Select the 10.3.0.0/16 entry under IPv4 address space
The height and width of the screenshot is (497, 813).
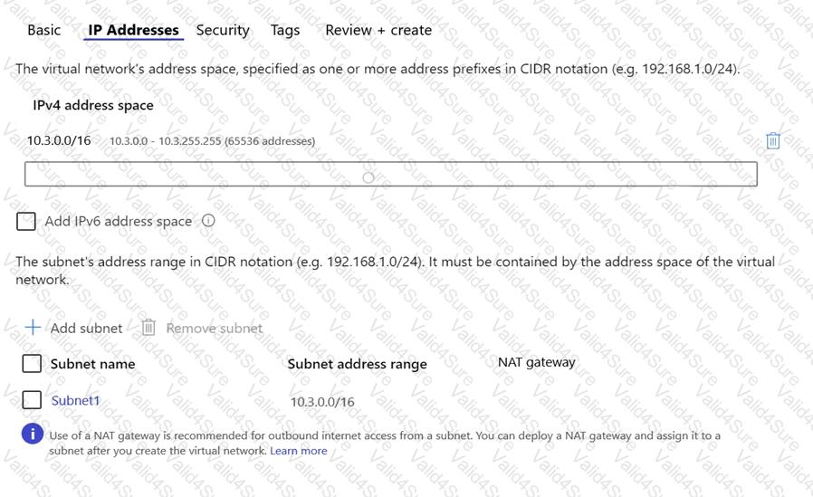point(59,140)
